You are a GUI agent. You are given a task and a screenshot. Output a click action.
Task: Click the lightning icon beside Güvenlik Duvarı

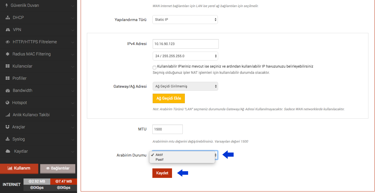tap(7, 5)
